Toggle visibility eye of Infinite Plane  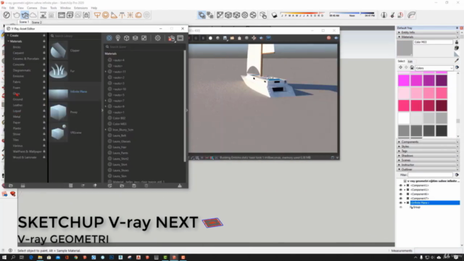[x=401, y=203]
